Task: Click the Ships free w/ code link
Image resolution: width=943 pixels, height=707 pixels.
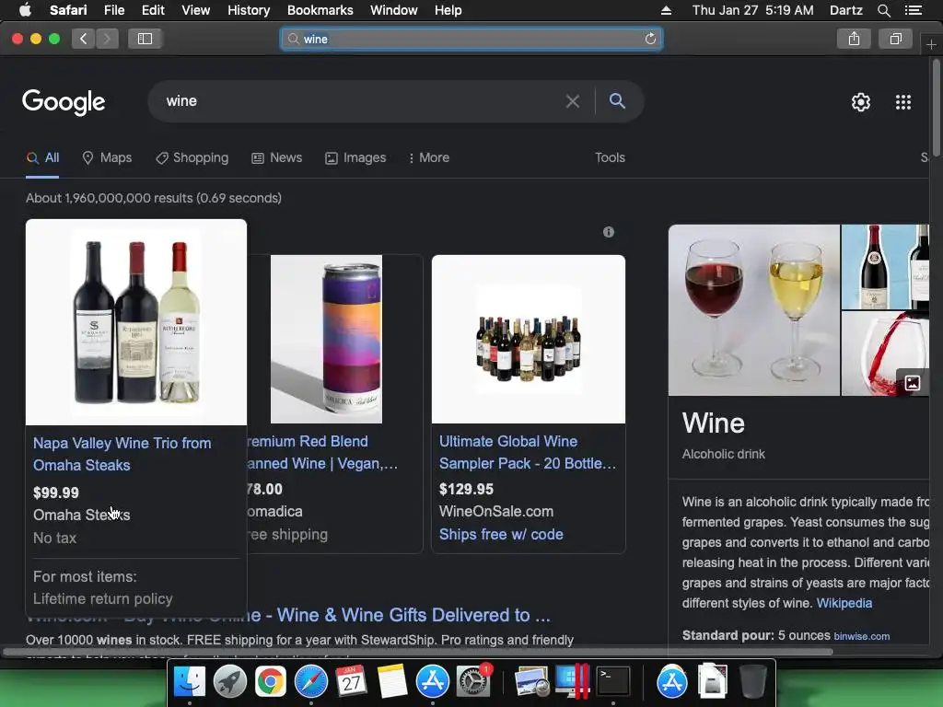Action: [x=501, y=535]
